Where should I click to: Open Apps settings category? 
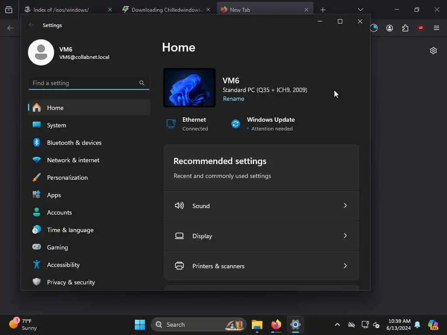[x=89, y=195]
